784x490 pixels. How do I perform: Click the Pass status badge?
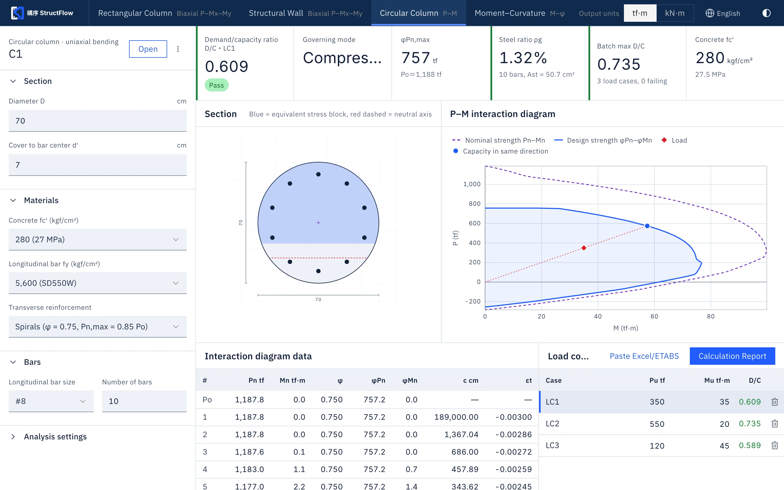pos(216,85)
